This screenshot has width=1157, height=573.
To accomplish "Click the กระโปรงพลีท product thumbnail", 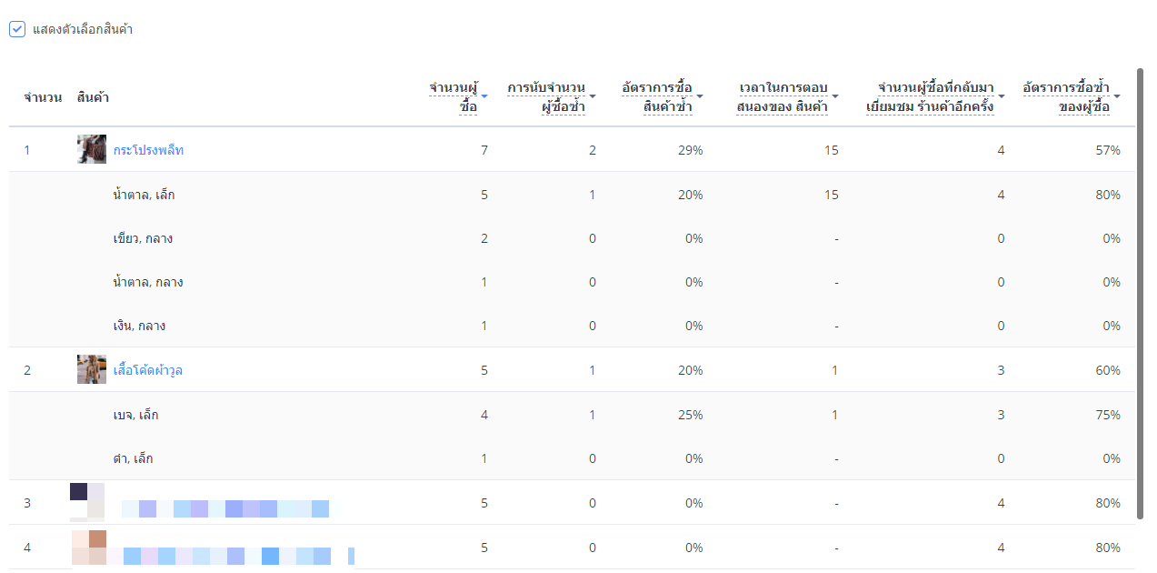I will point(92,149).
